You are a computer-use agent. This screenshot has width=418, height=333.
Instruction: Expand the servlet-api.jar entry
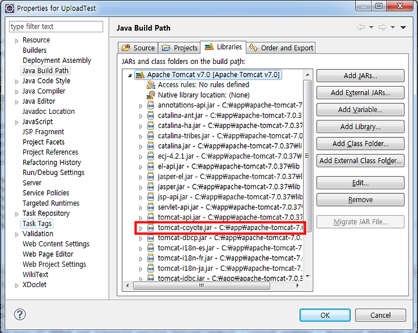click(140, 208)
